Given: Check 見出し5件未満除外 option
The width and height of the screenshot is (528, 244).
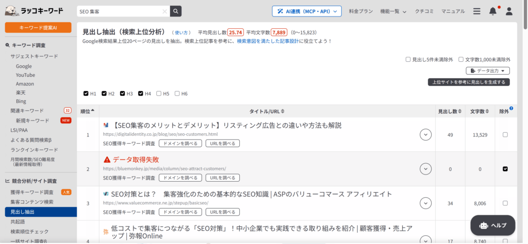Looking at the screenshot, I should pos(408,60).
